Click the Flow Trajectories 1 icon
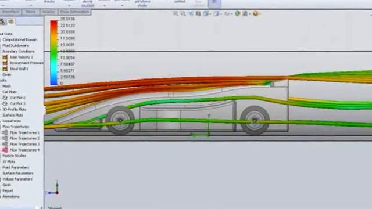Screen dimensions: 372x209 5,132
